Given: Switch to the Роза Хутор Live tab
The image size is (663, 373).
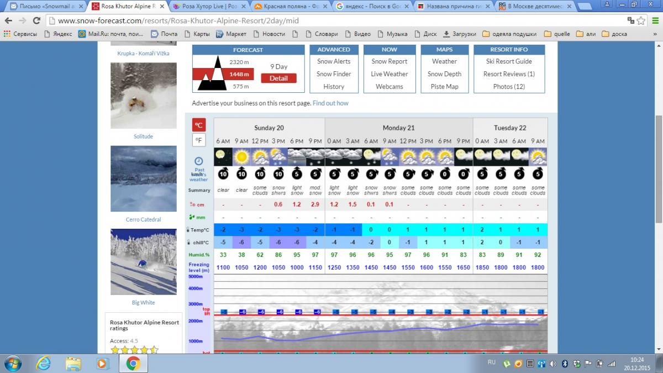Looking at the screenshot, I should pyautogui.click(x=208, y=7).
